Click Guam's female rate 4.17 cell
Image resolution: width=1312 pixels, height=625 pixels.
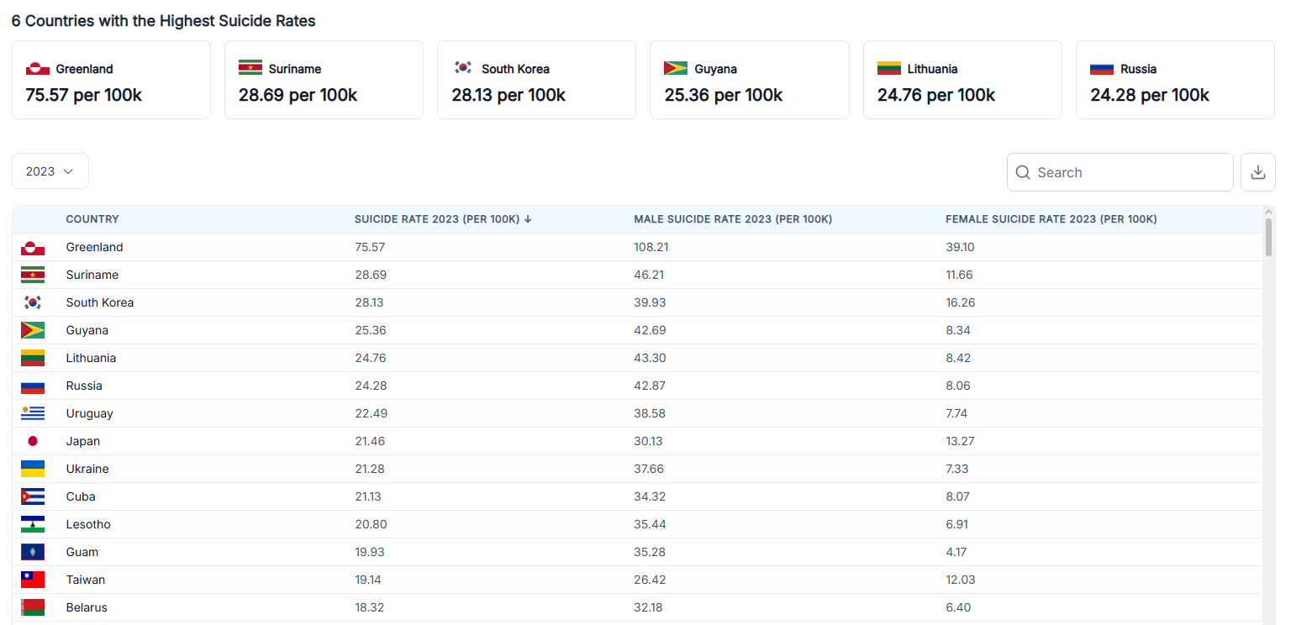coord(956,552)
